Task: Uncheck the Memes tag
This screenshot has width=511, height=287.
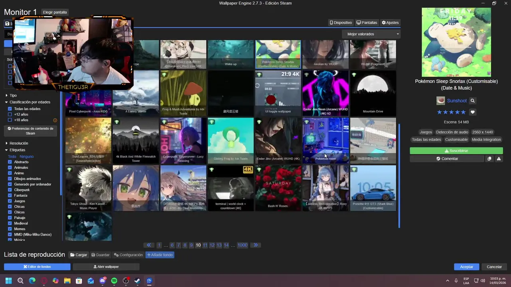Action: tap(10, 229)
